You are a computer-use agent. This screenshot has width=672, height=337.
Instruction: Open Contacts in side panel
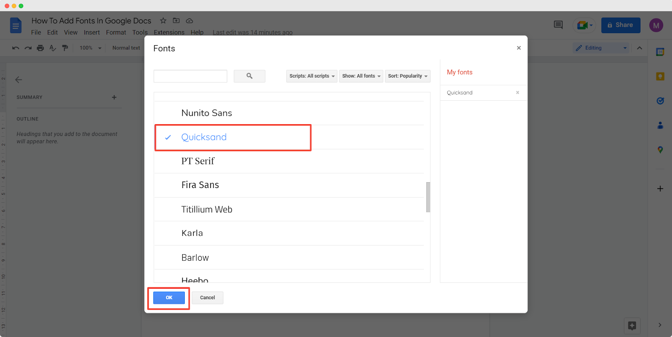(660, 125)
